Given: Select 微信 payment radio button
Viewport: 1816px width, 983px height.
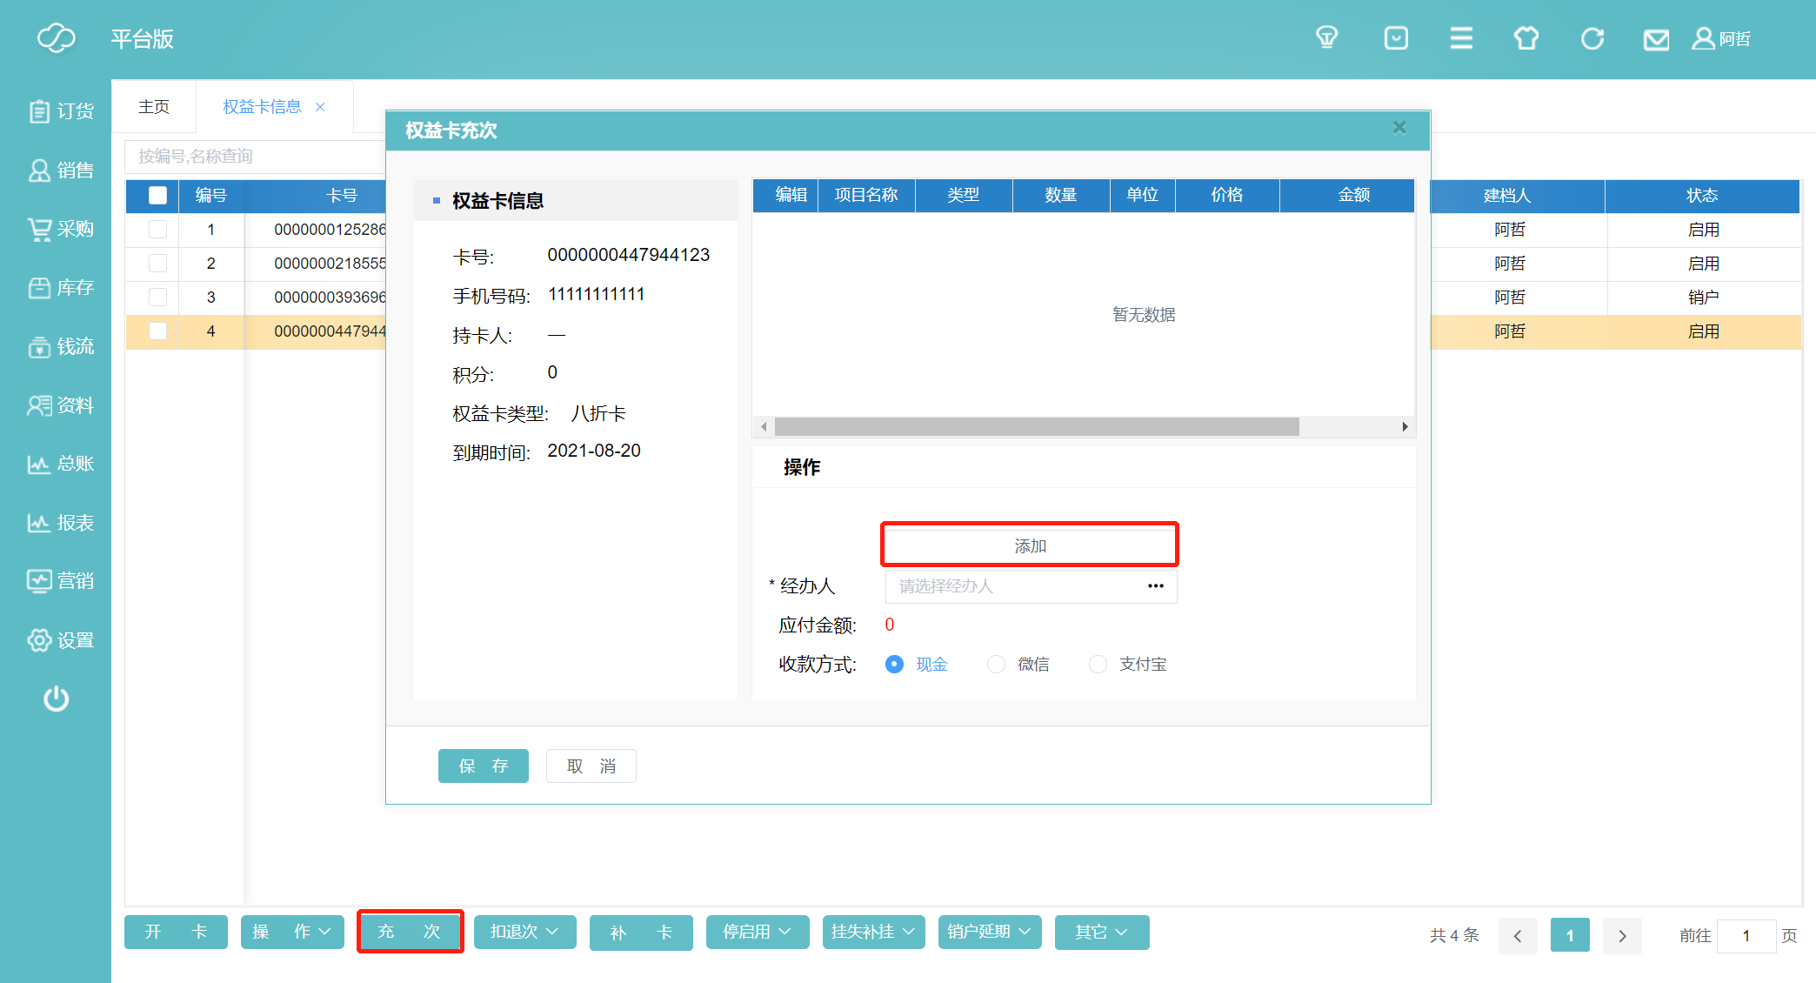Looking at the screenshot, I should click(x=997, y=665).
